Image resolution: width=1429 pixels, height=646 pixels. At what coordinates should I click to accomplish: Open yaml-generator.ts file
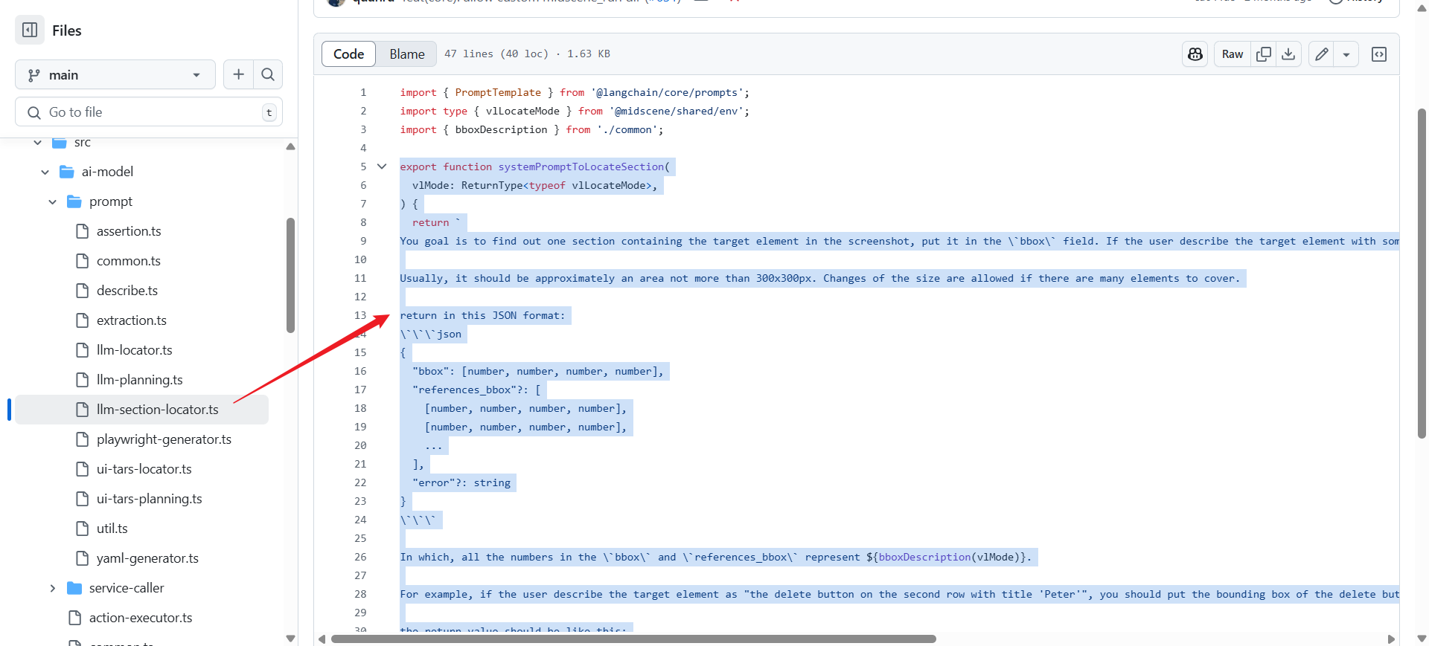147,558
